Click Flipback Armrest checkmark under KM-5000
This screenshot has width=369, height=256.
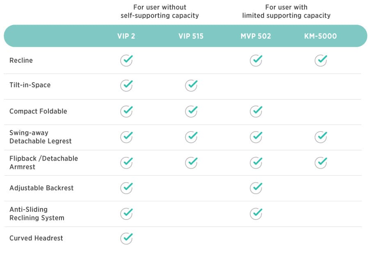(321, 163)
